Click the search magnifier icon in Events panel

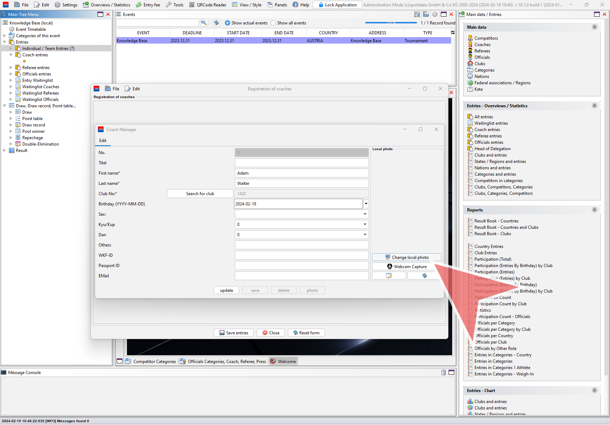204,23
